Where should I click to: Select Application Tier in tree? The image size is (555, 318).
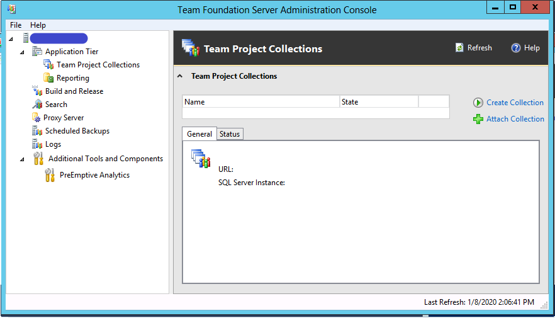tap(72, 52)
